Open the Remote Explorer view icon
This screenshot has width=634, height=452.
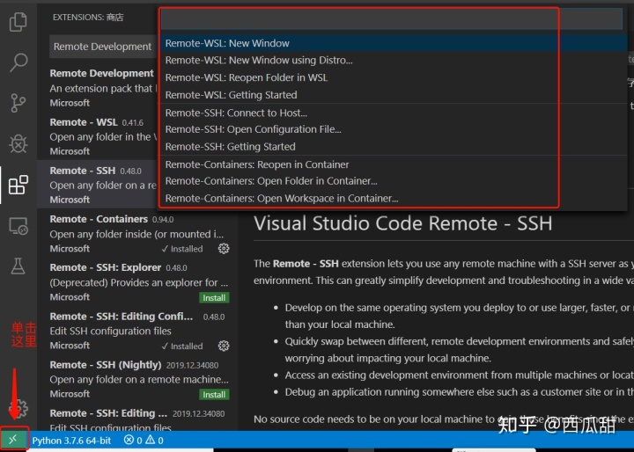click(18, 226)
